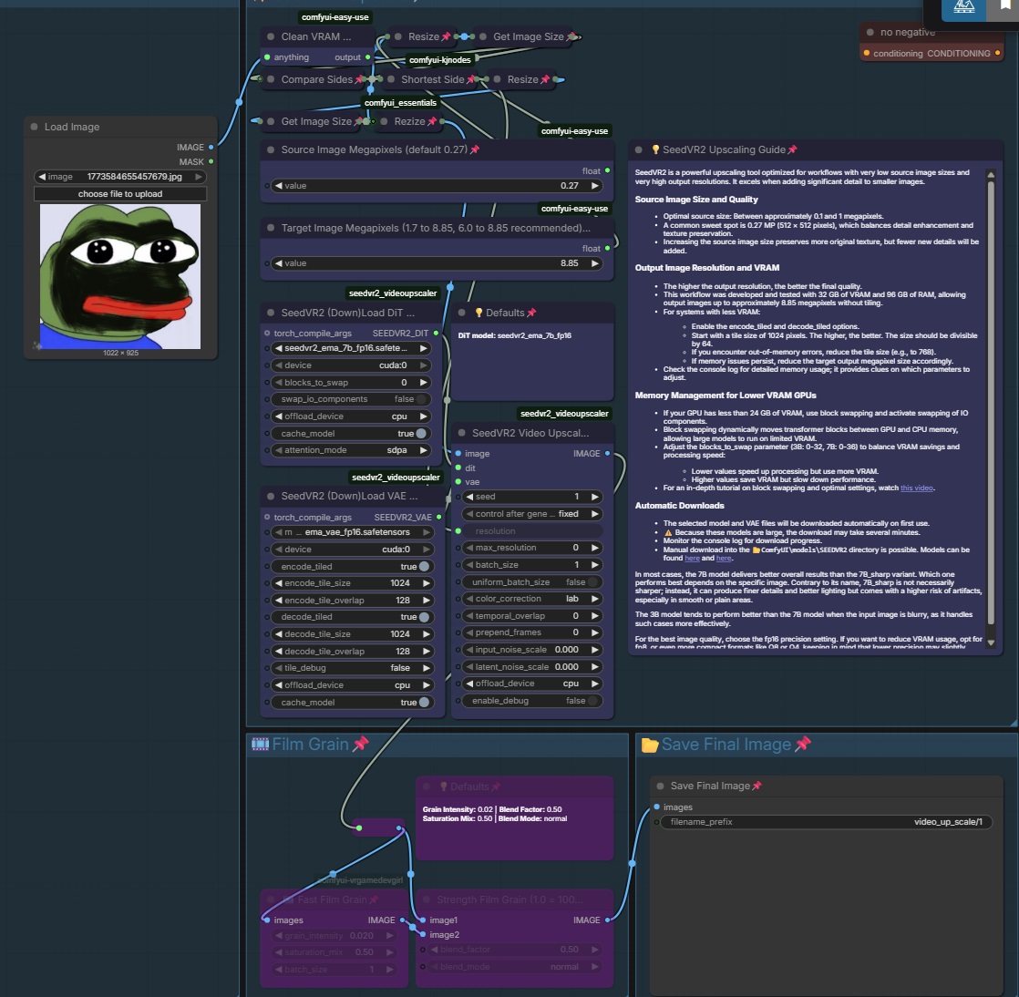Open the Load Image file name selector
Screen dimensions: 1019x997
click(120, 177)
